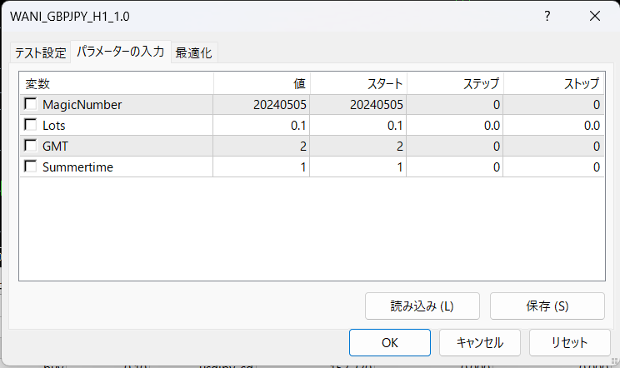This screenshot has height=368, width=620.
Task: Confirm with the OK button
Action: coord(389,342)
